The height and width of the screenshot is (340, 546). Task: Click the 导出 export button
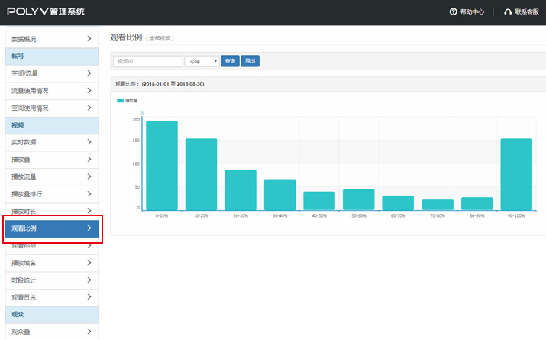(x=250, y=61)
